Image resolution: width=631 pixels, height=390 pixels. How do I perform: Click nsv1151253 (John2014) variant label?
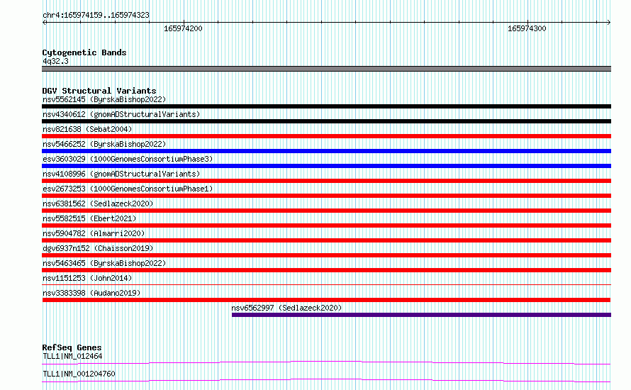click(87, 278)
